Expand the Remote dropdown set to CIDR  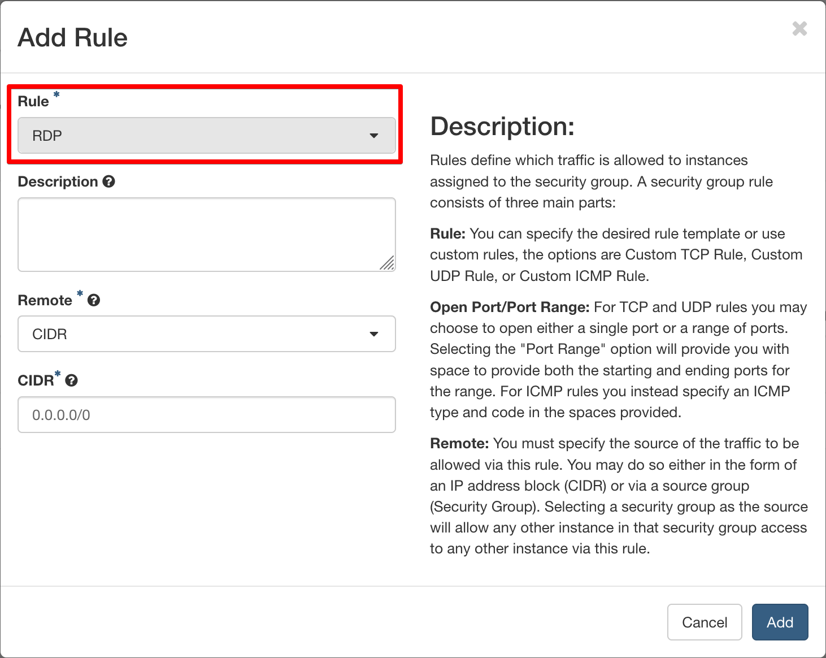click(x=206, y=334)
